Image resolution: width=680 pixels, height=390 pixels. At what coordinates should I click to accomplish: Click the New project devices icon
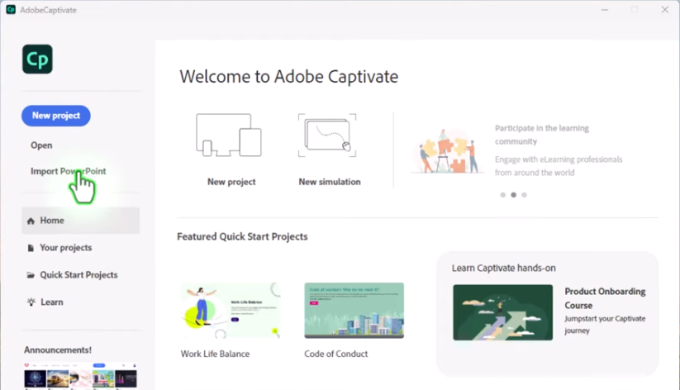229,136
